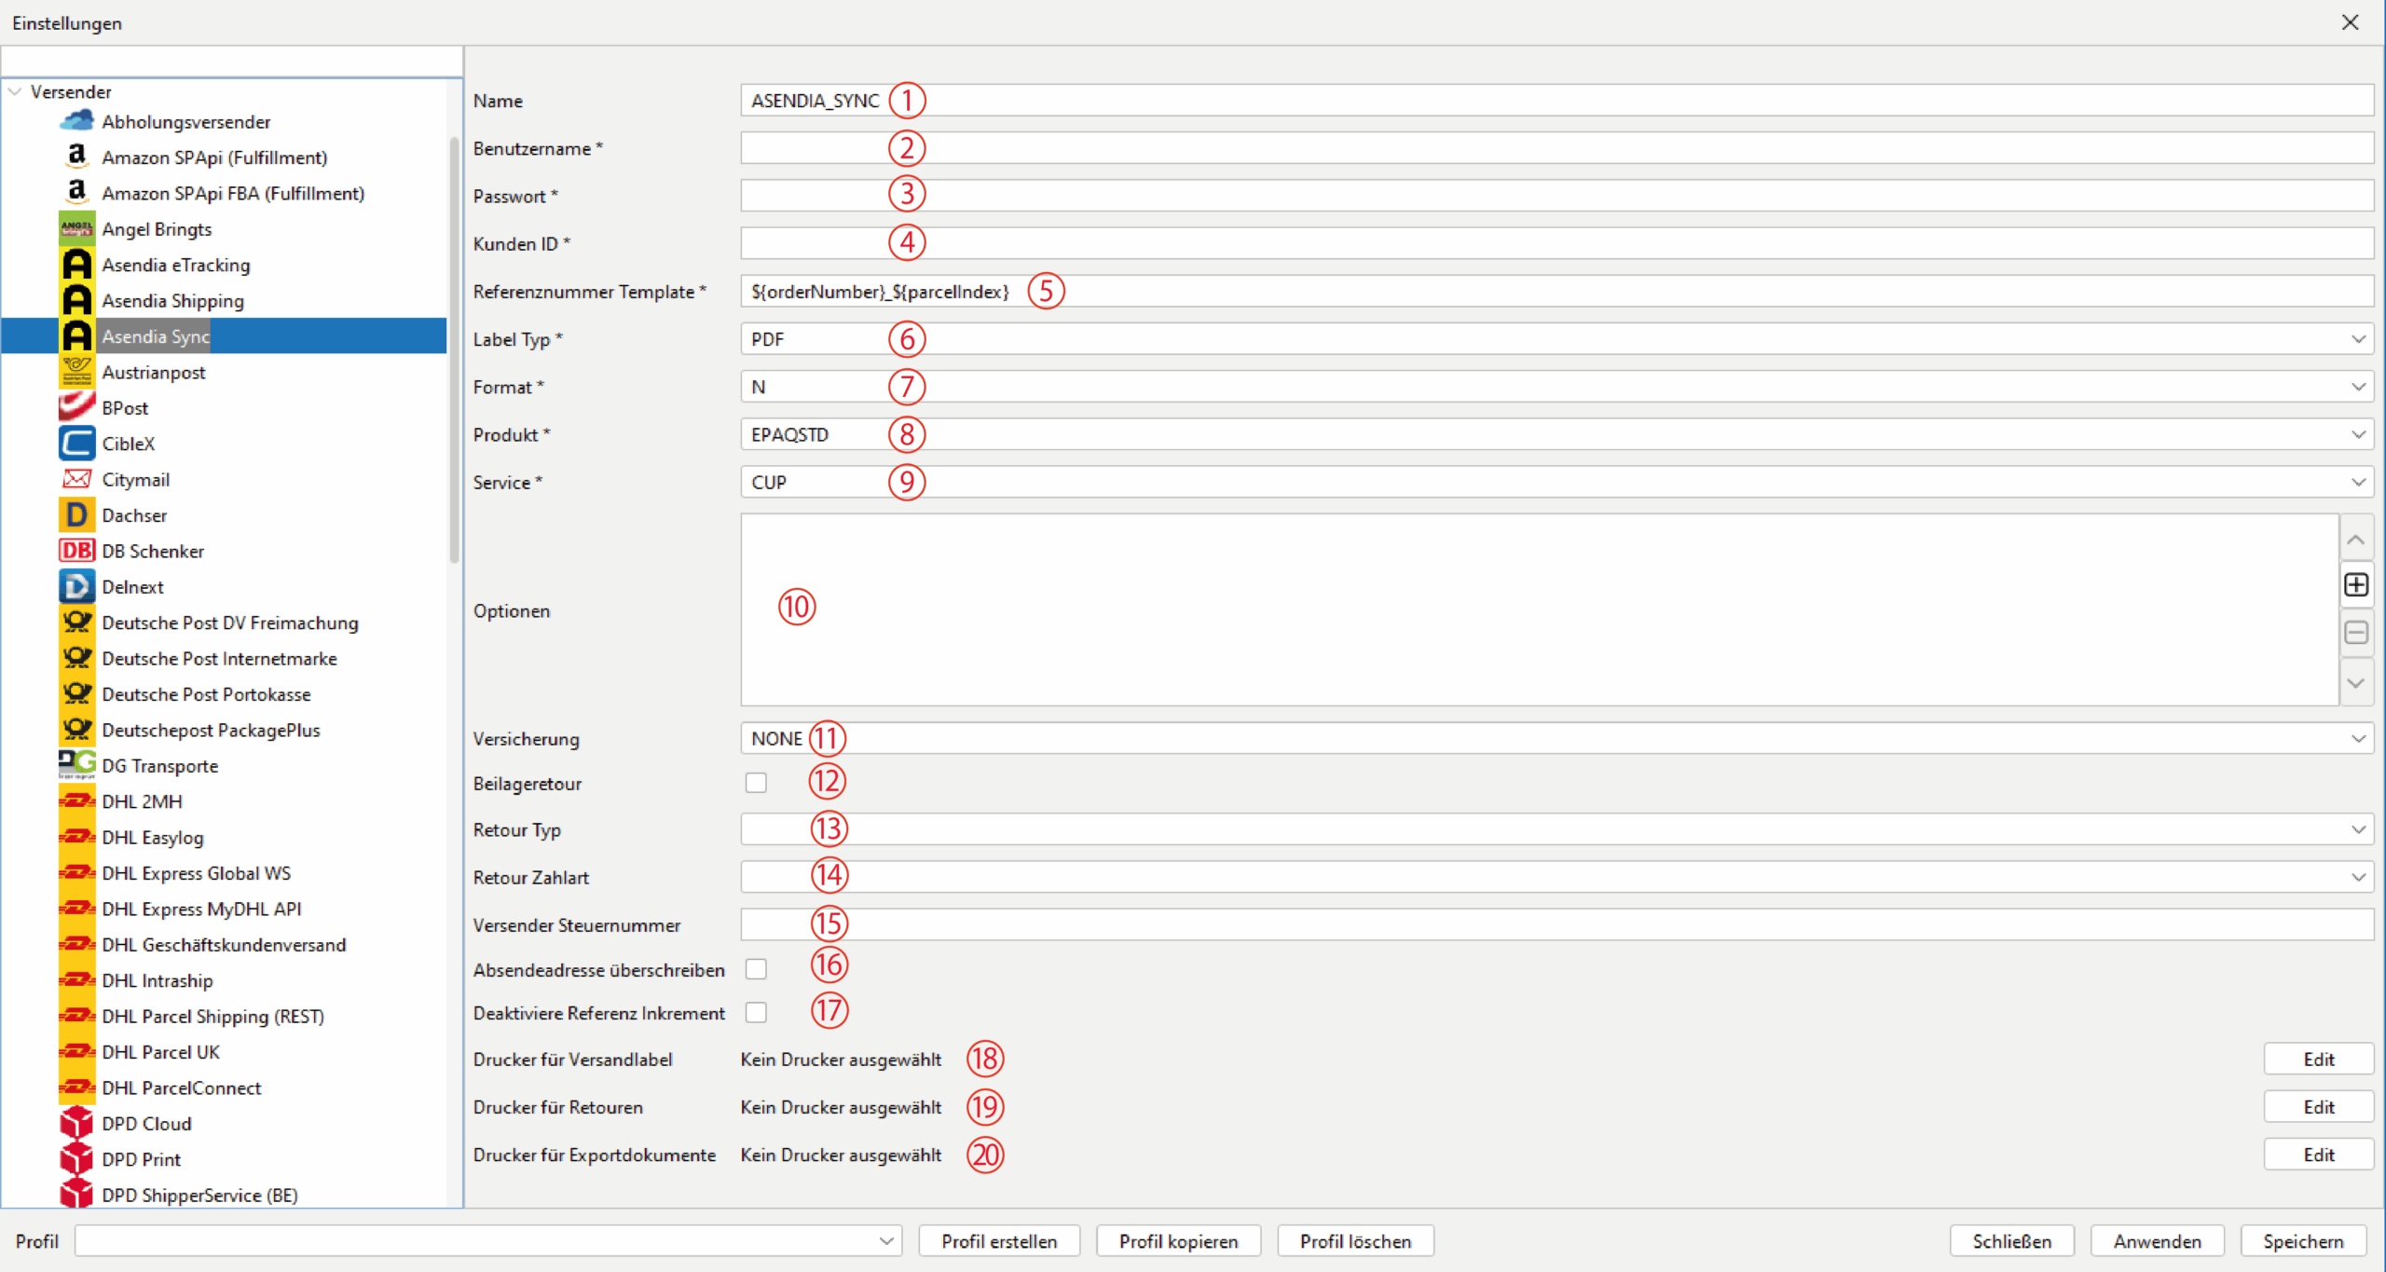Click the Versender Steuernummer field
The height and width of the screenshot is (1272, 2386).
coord(1556,924)
